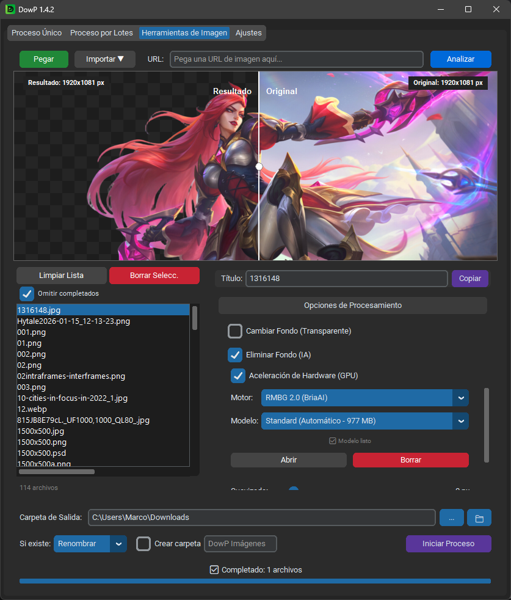The image size is (511, 600).
Task: Open the Ajustes tab
Action: point(248,33)
